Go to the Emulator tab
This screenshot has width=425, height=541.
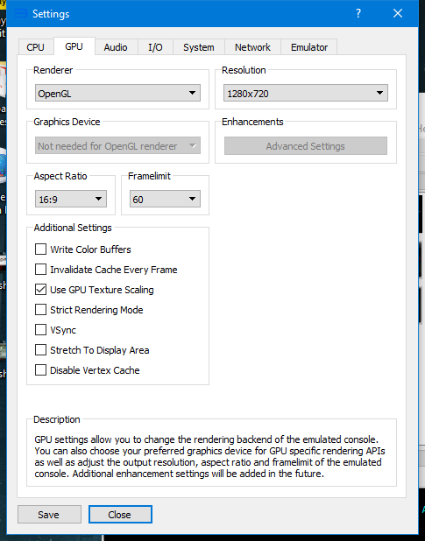[x=309, y=47]
